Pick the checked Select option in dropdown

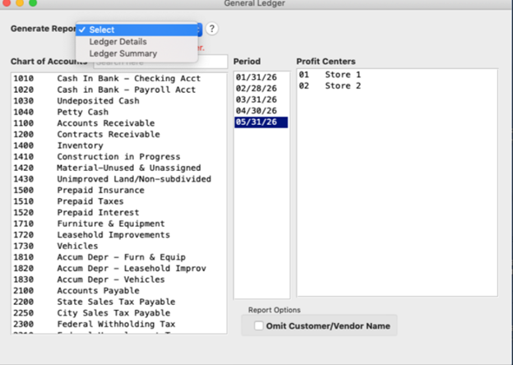136,30
